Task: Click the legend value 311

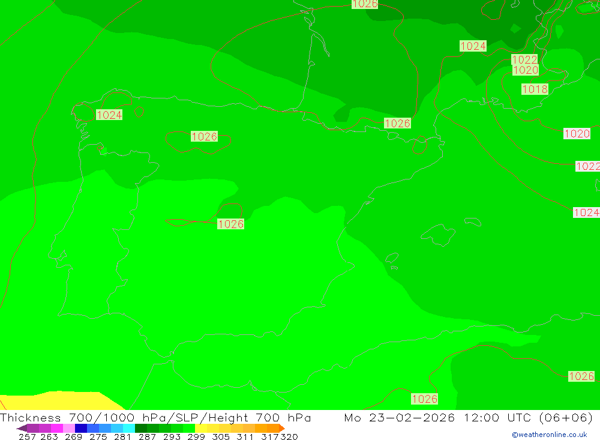Action: pyautogui.click(x=245, y=436)
